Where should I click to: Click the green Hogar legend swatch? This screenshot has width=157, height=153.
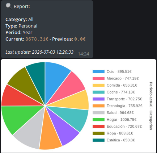coord(98,120)
